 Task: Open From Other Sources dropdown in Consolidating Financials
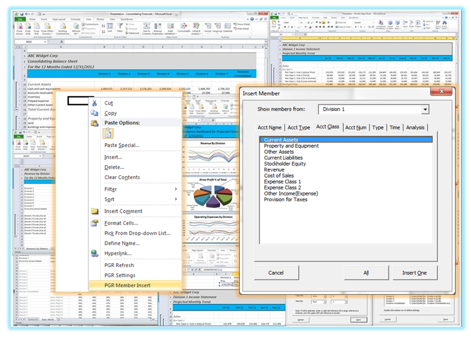[48, 29]
